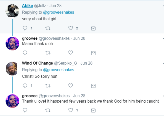The height and width of the screenshot is (118, 164).
Task: Like Wind Of Change's "So sorry hun" tweet
Action: tap(71, 86)
